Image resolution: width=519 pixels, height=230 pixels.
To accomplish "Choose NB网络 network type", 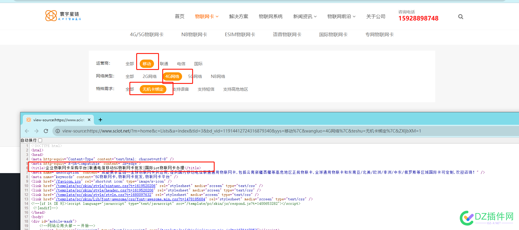I will click(x=218, y=76).
